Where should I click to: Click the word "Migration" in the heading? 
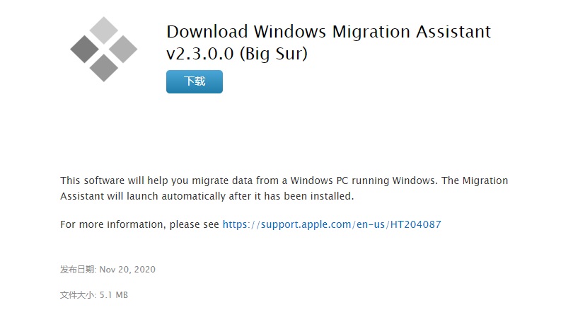(371, 32)
